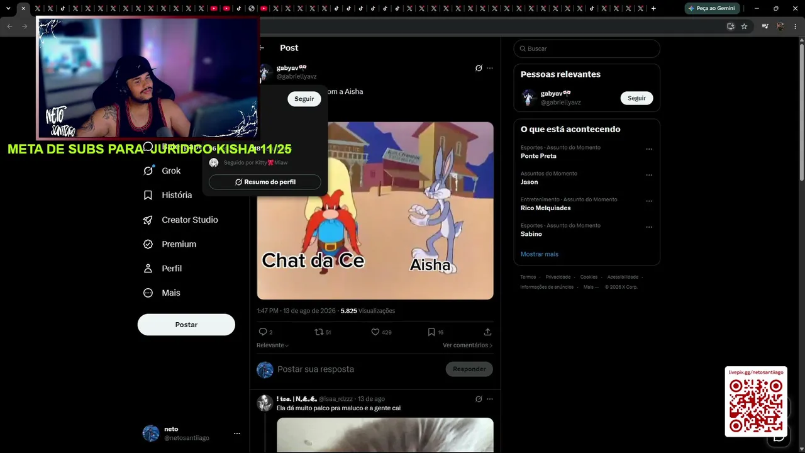Open more options for Ponte Preta trend
This screenshot has width=805, height=453.
point(649,149)
